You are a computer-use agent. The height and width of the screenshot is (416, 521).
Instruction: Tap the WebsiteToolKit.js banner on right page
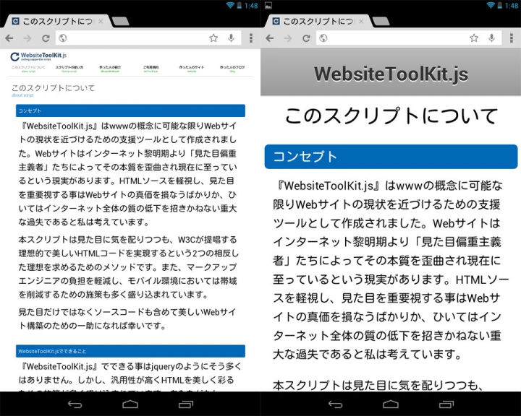pos(391,74)
